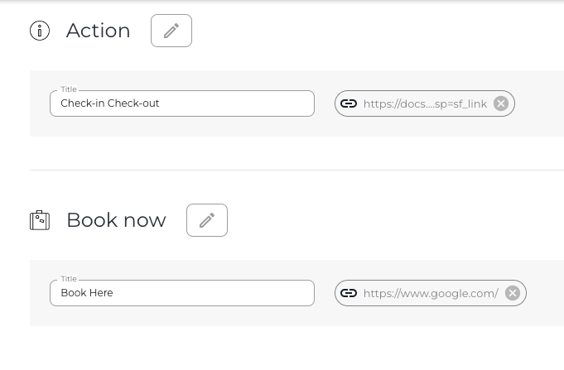Edit the Book now section via pencil
The height and width of the screenshot is (370, 564).
(207, 220)
